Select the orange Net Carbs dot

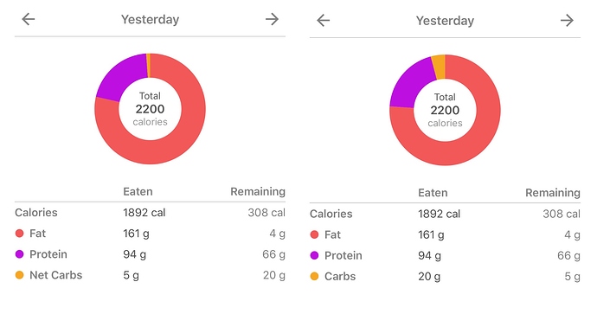pos(19,275)
